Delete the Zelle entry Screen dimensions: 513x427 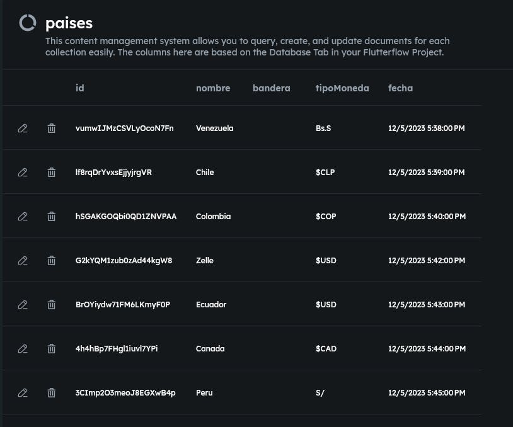pyautogui.click(x=51, y=261)
